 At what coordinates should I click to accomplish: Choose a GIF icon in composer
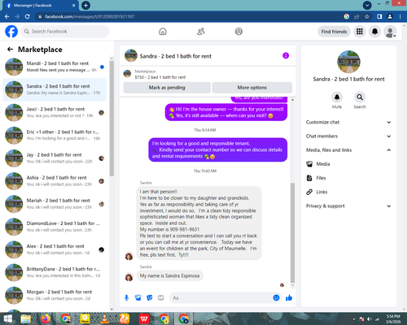tap(161, 298)
